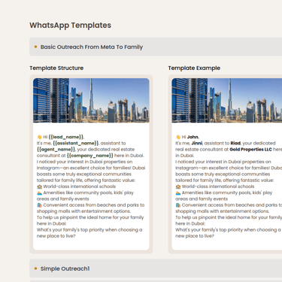The width and height of the screenshot is (282, 282).
Task: Click school emoji in Template Example
Action: pos(178,186)
